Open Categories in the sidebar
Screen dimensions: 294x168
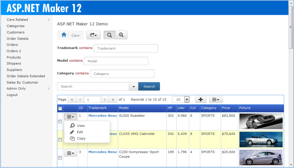tap(15, 26)
